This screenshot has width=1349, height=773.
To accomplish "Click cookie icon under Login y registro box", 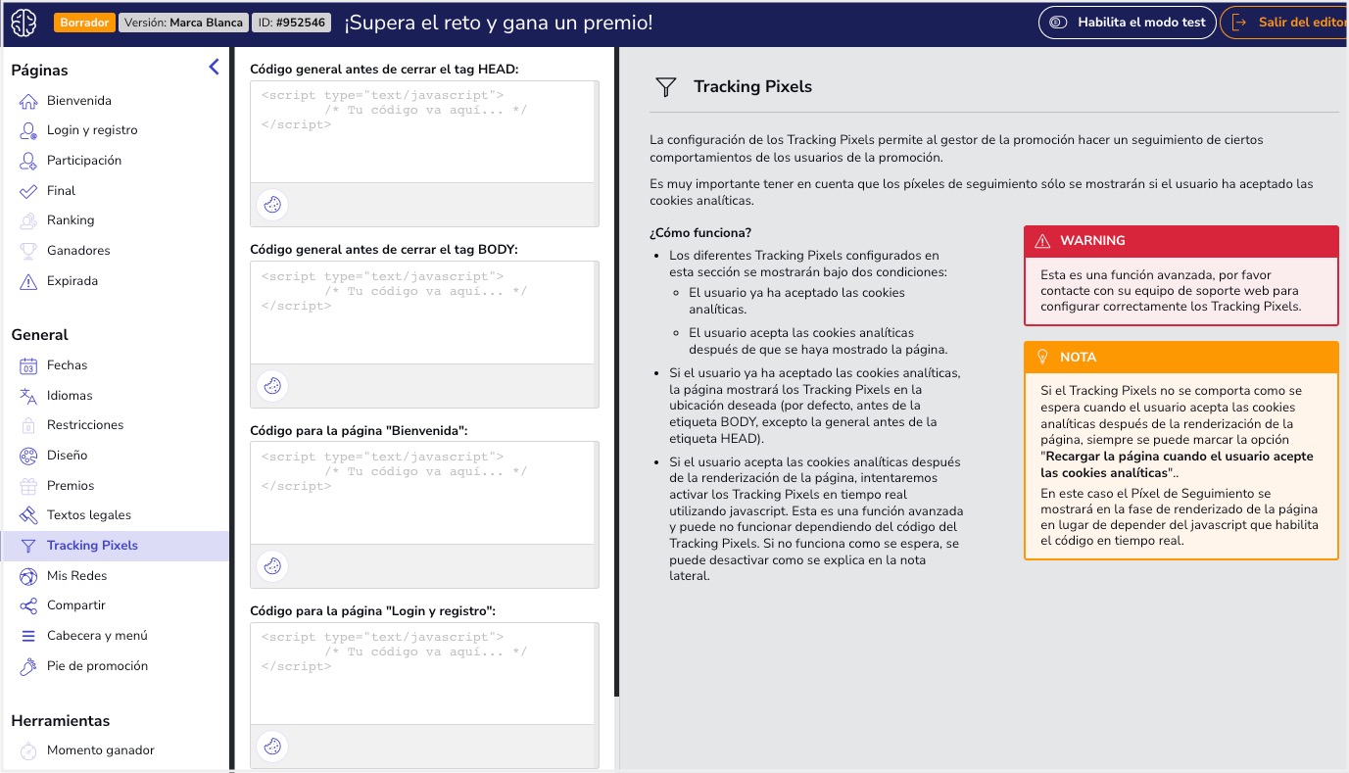I will point(272,747).
